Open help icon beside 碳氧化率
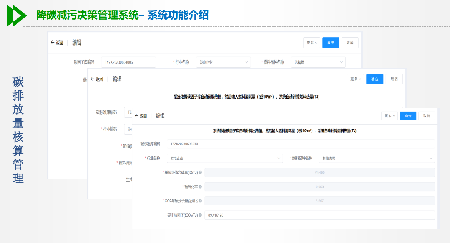Viewport: 450px width, 243px height. point(200,187)
